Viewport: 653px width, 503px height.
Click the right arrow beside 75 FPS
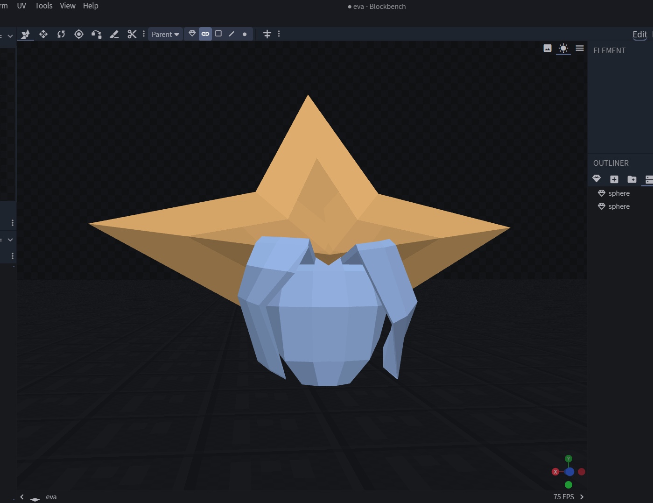point(582,497)
